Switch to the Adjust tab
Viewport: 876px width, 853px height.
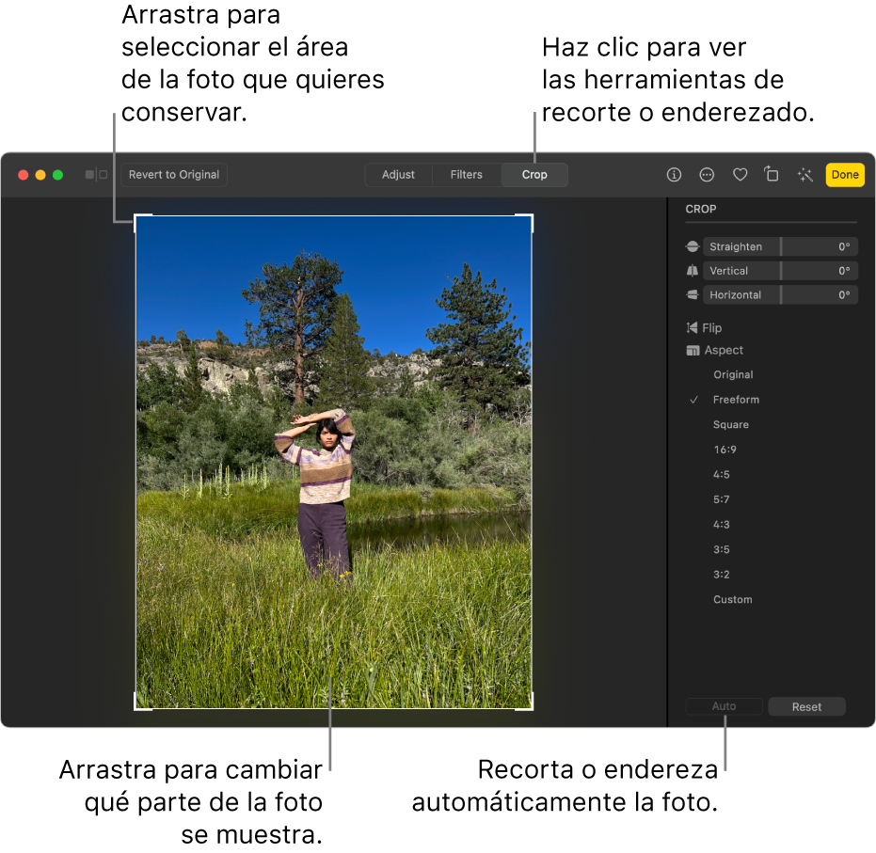(x=398, y=174)
